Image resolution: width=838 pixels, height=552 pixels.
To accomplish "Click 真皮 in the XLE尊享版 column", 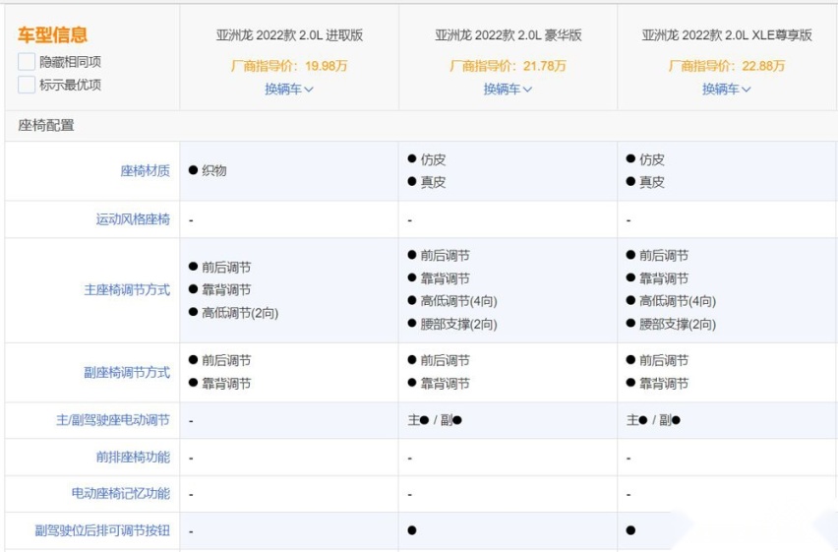I will [652, 182].
